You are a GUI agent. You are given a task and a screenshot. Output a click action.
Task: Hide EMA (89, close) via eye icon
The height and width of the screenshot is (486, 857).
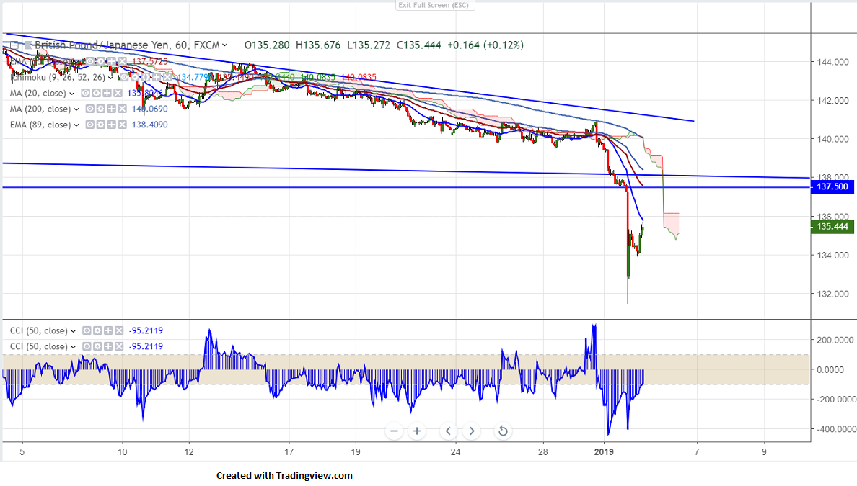(89, 125)
